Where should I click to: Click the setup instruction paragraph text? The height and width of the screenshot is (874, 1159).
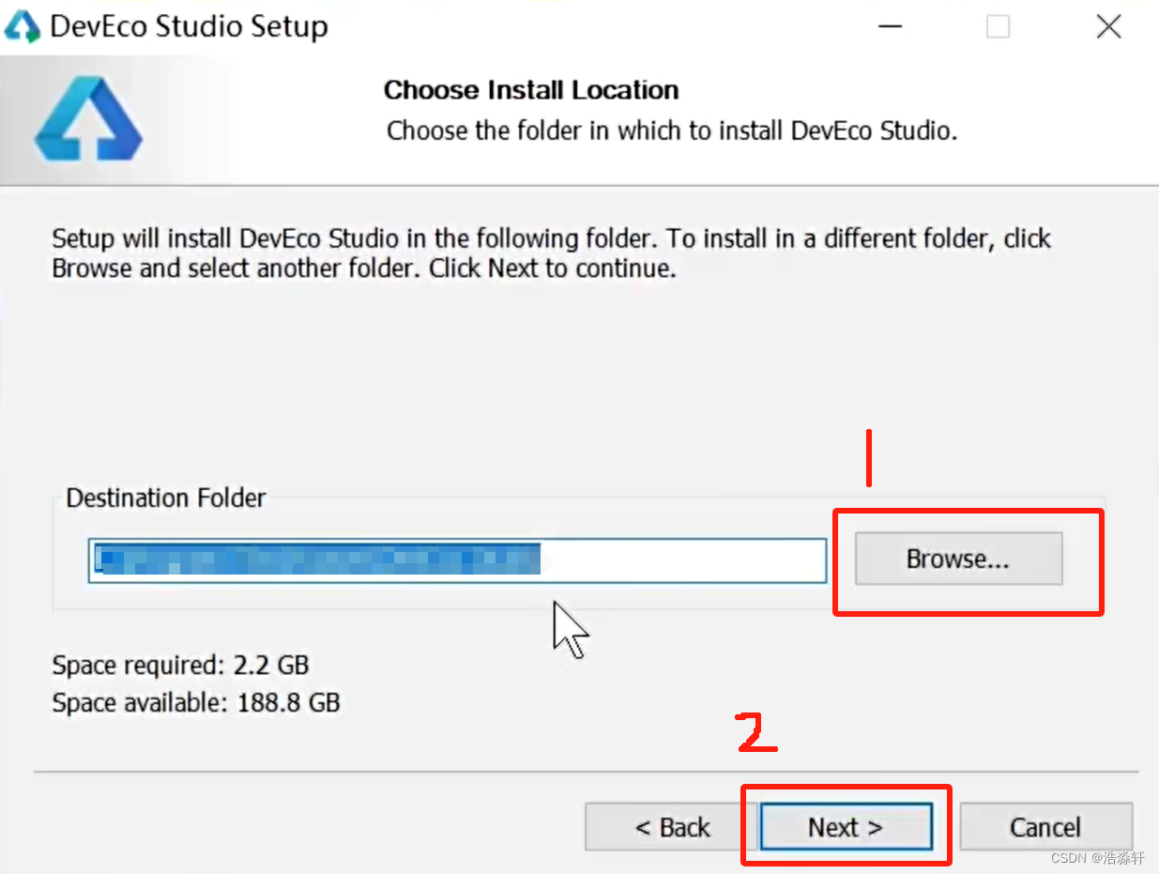[x=552, y=253]
